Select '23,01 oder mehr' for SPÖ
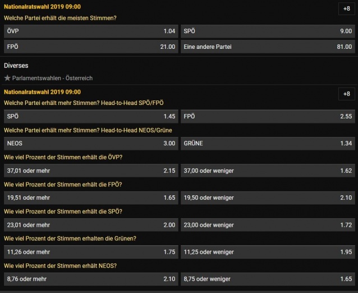 point(91,225)
